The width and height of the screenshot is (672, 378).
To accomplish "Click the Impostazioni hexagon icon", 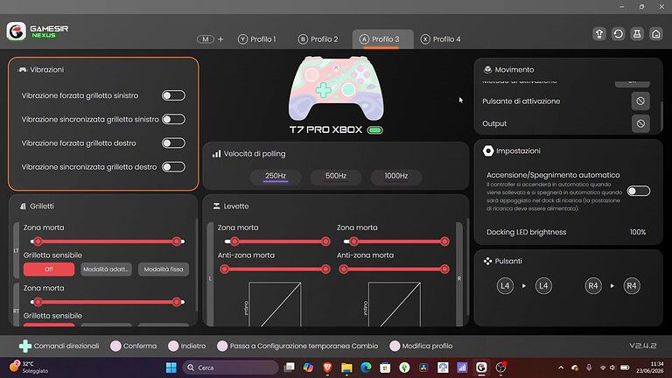I will pos(488,150).
